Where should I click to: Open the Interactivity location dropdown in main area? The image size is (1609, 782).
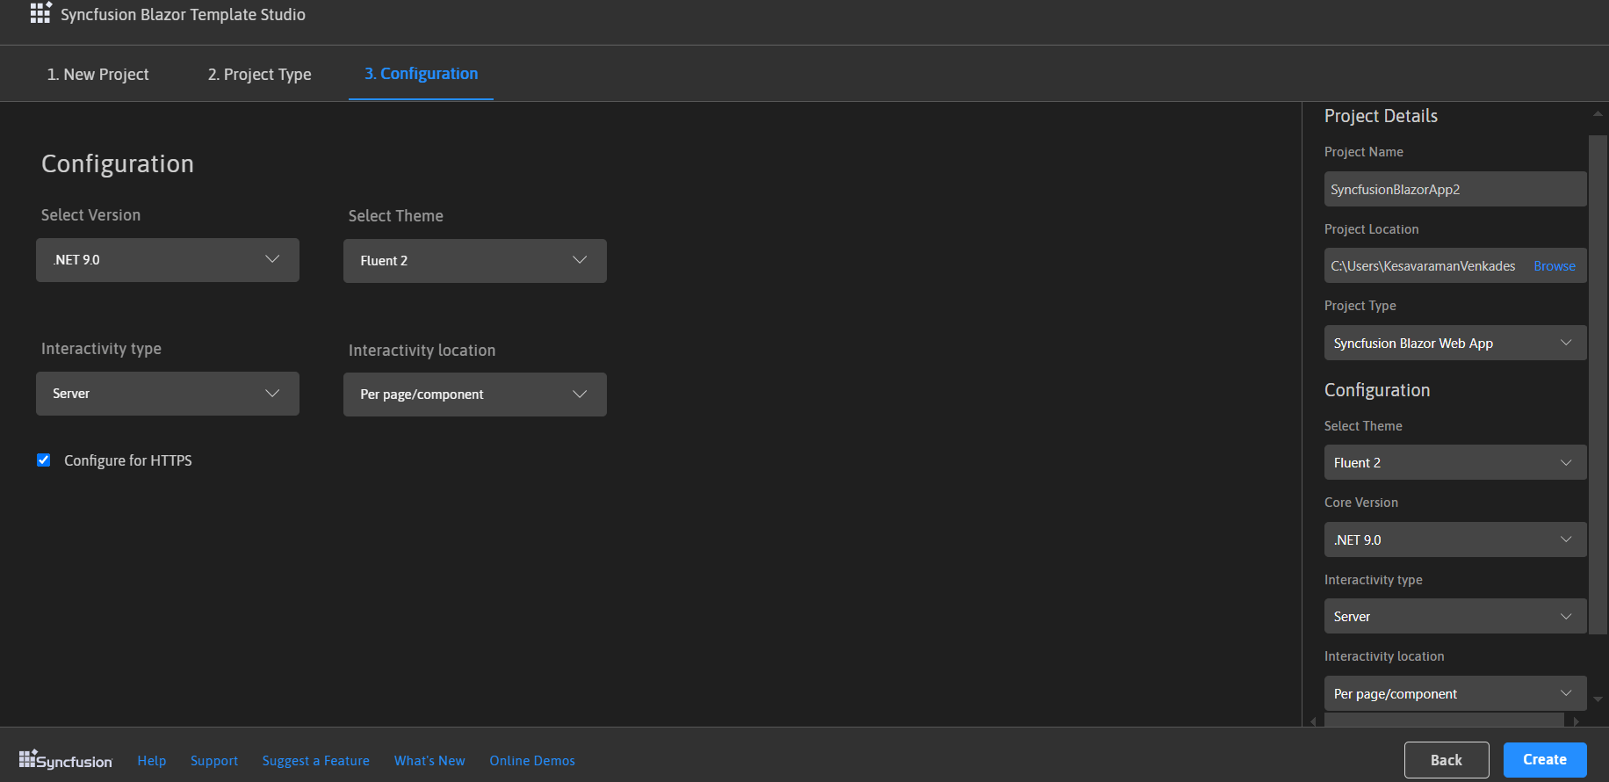pos(475,395)
